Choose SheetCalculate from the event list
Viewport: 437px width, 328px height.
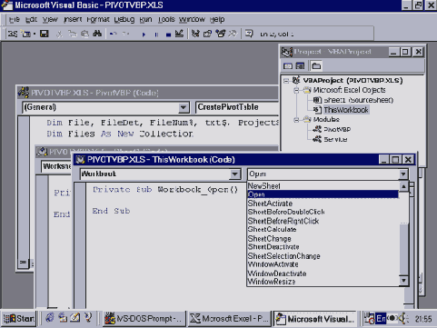click(x=323, y=230)
